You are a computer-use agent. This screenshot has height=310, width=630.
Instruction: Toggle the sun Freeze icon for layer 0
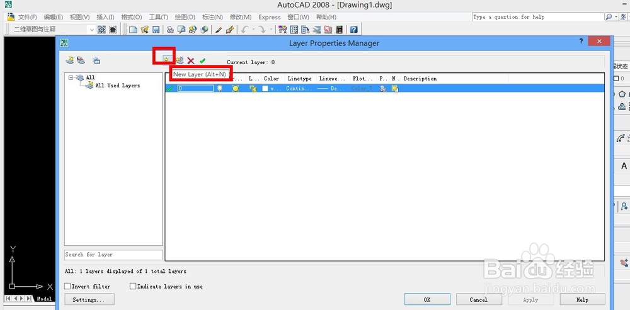[x=236, y=89]
